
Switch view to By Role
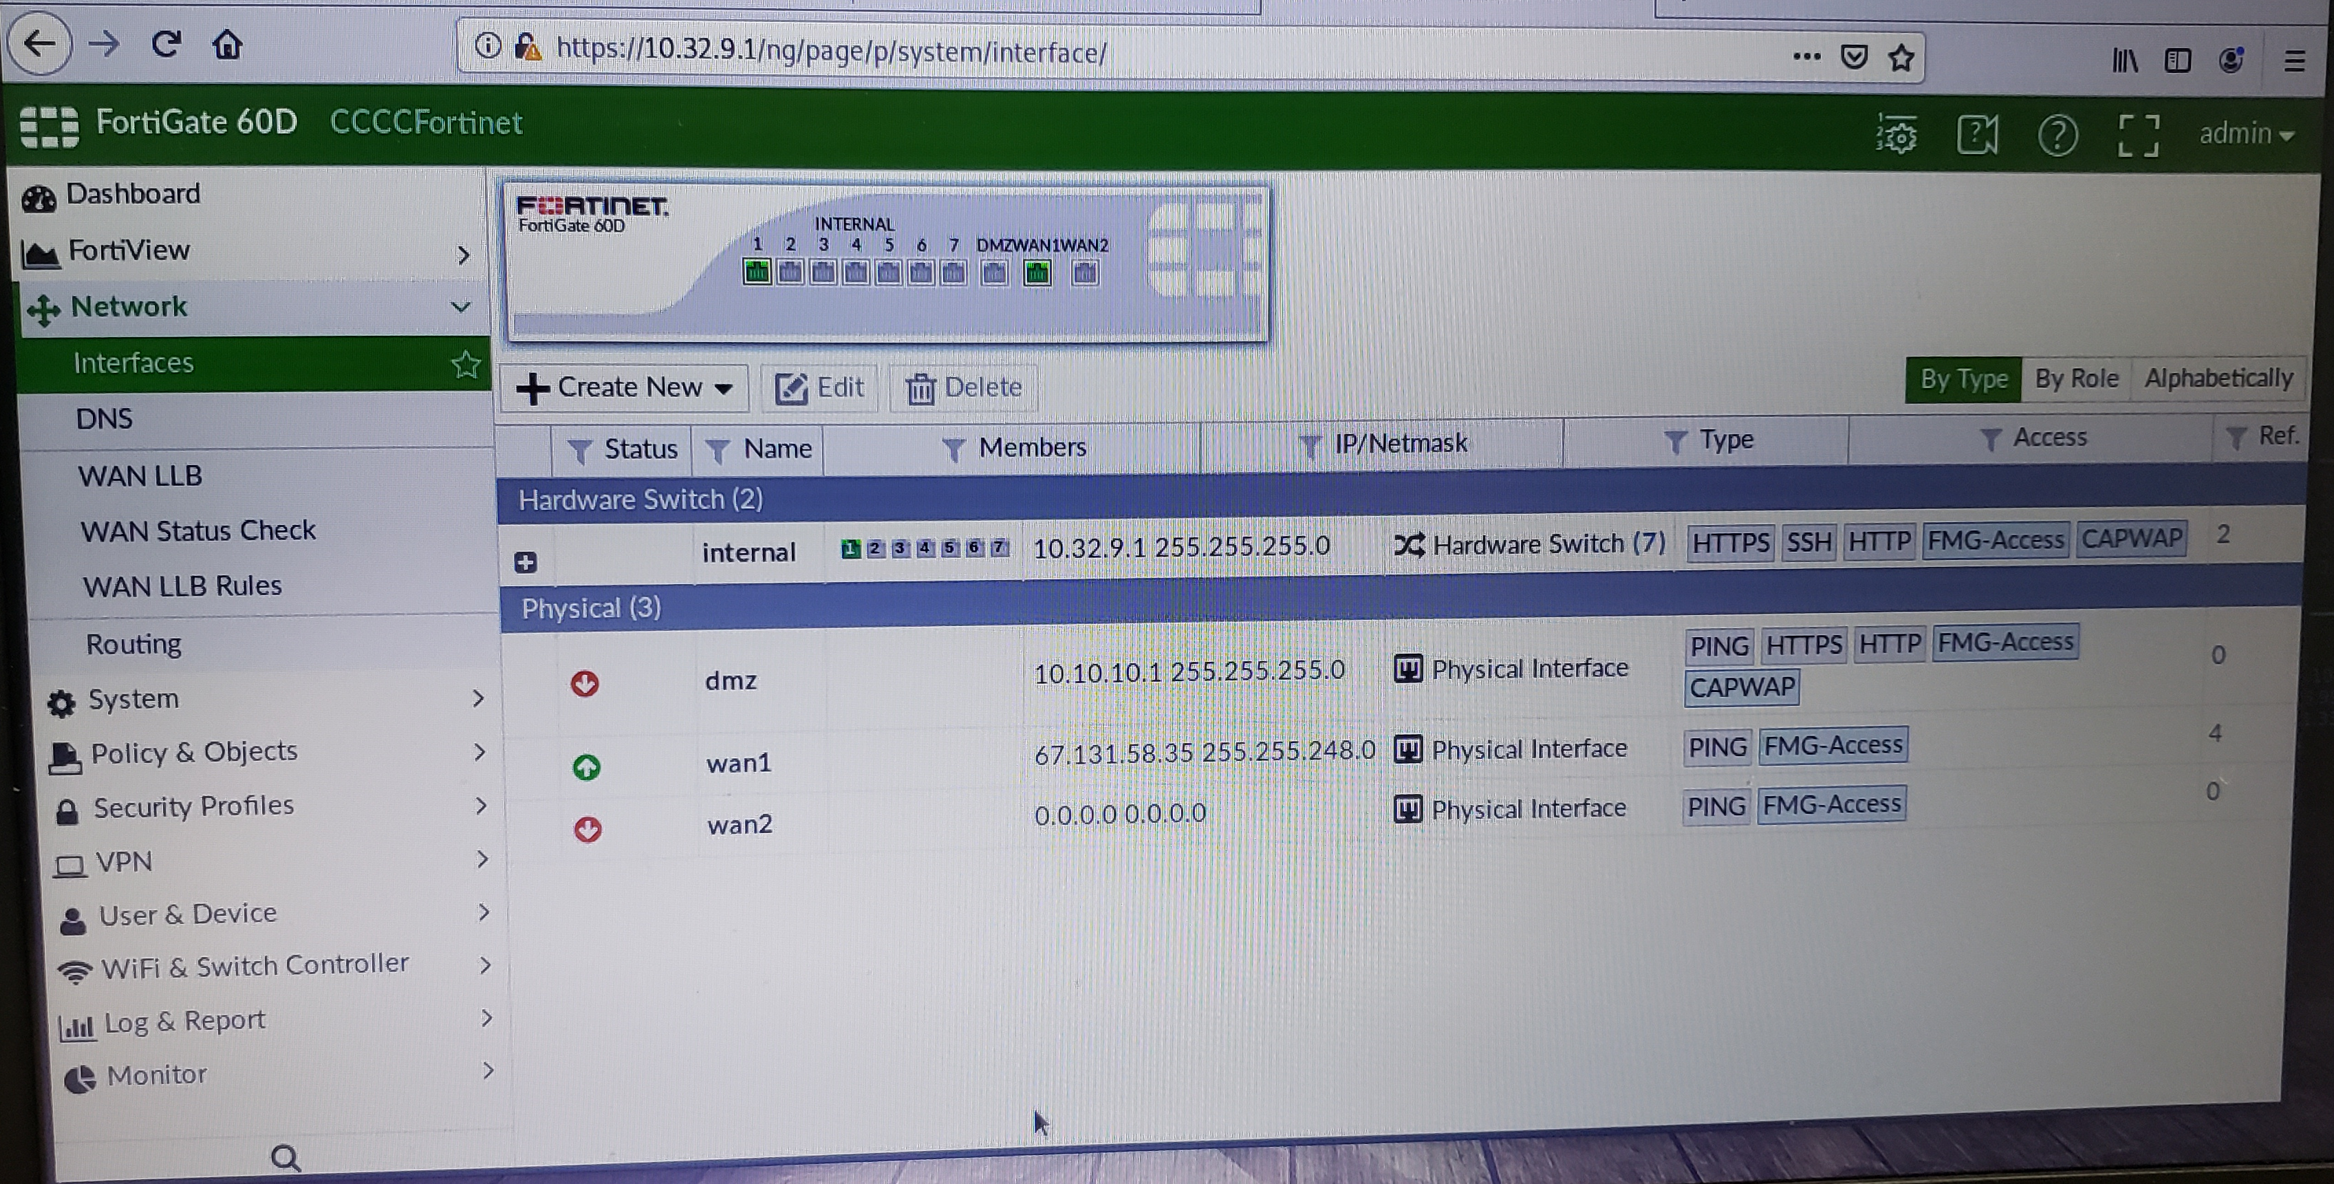(x=2076, y=378)
